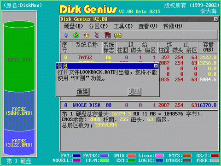
Task: Click the new partition icon labeled N
Action: point(66,35)
